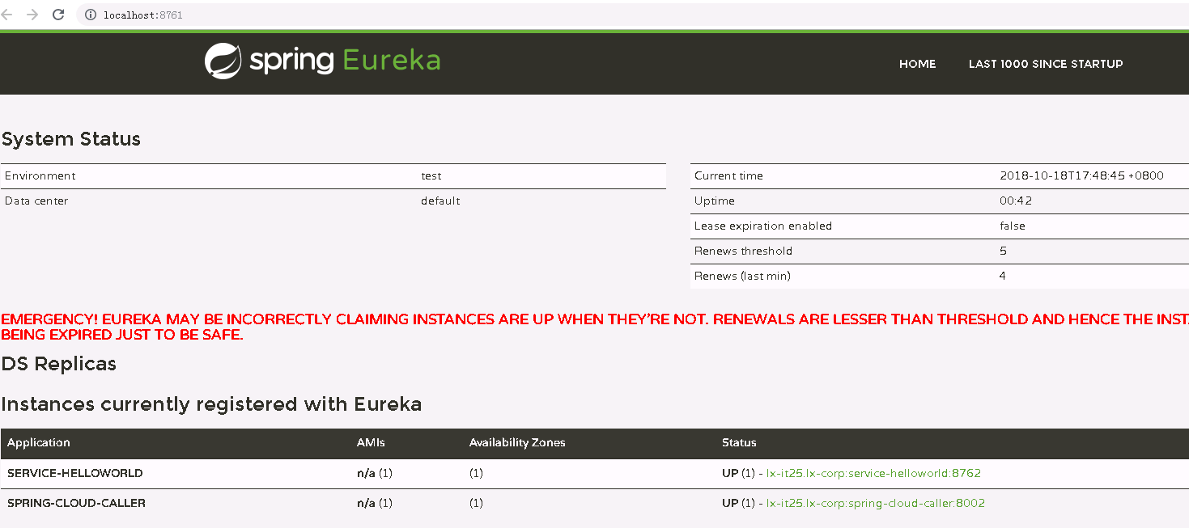Reload the page with refresh icon
Screen dimensions: 1189x528
click(58, 15)
